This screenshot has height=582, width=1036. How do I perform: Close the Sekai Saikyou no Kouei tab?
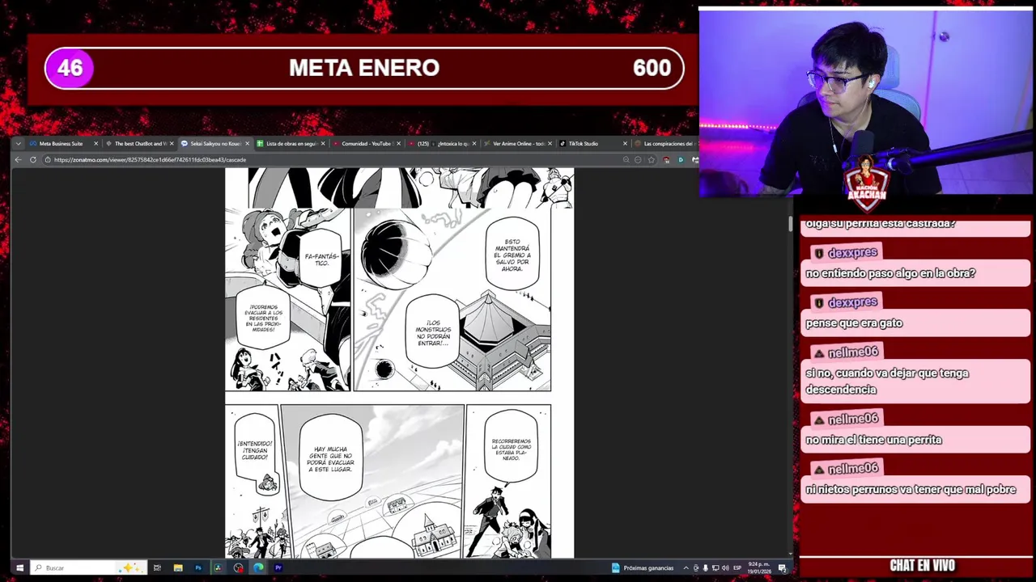click(x=247, y=143)
